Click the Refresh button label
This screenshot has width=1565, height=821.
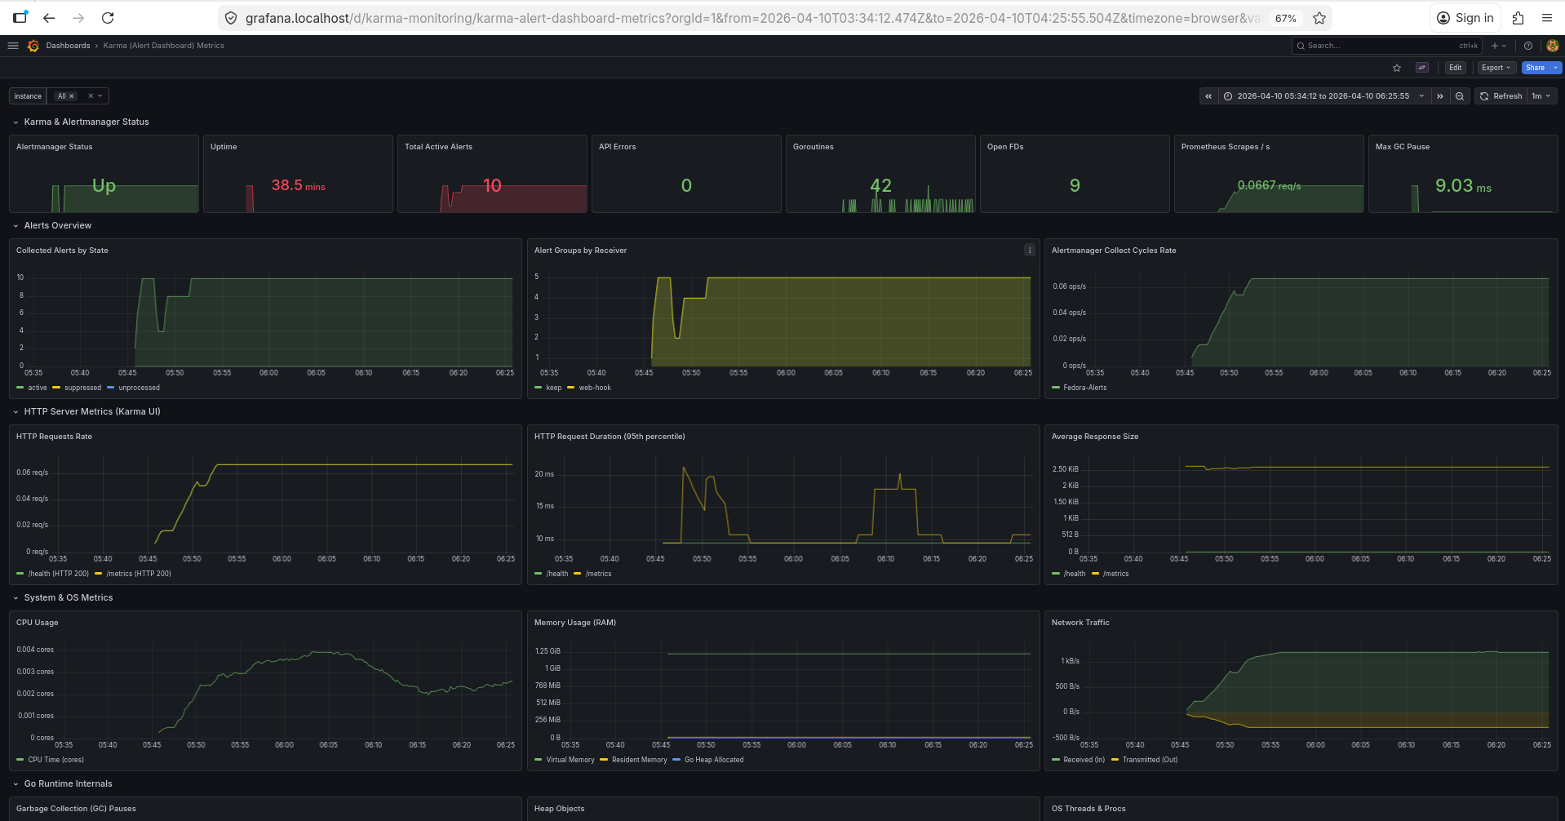coord(1507,96)
